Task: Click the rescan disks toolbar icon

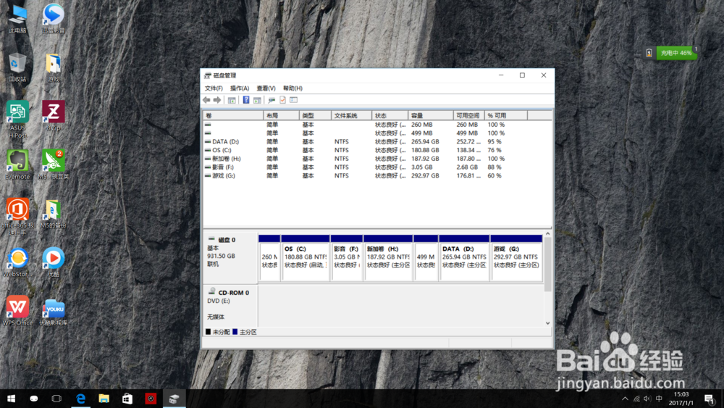Action: (x=271, y=100)
